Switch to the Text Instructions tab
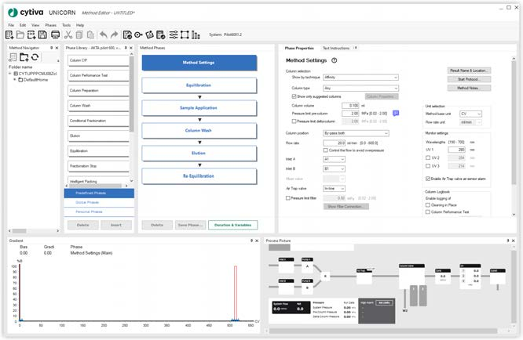This screenshot has width=523, height=340. point(336,49)
